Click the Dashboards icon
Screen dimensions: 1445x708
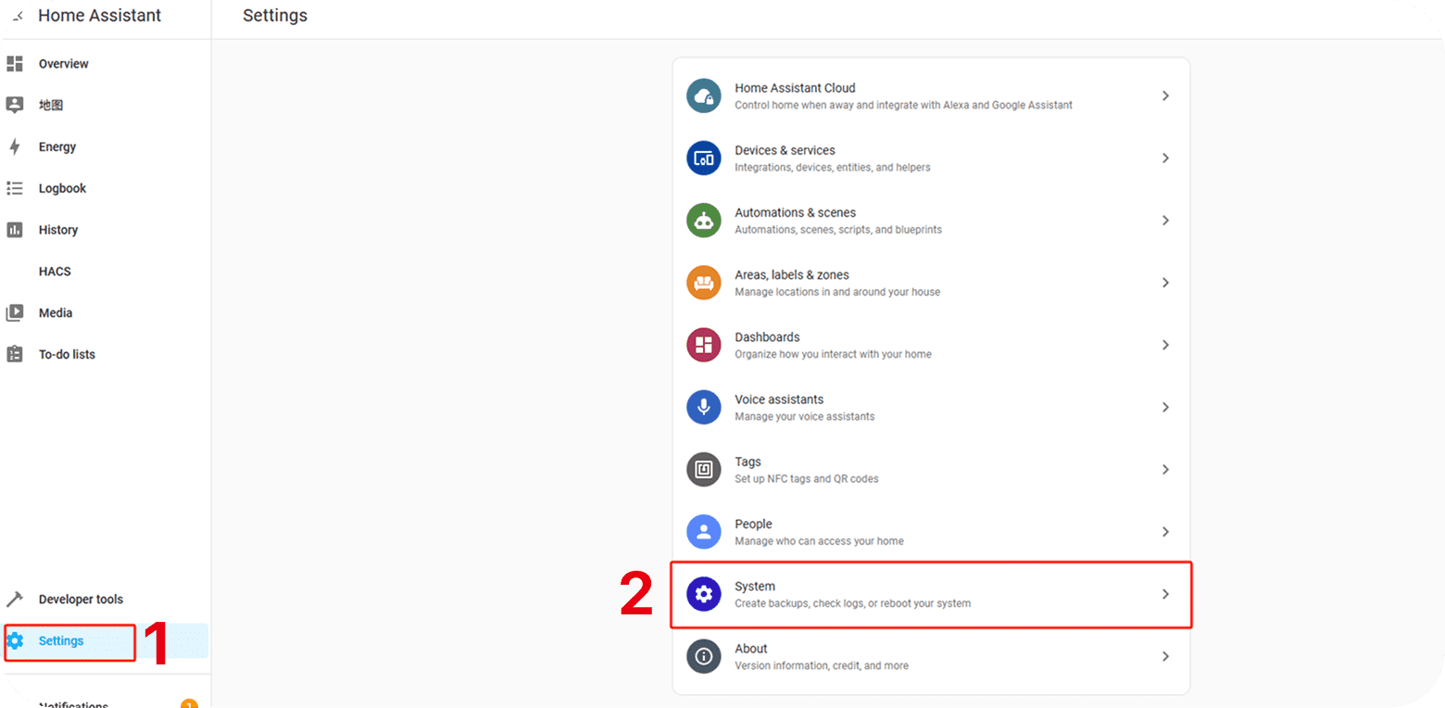703,345
